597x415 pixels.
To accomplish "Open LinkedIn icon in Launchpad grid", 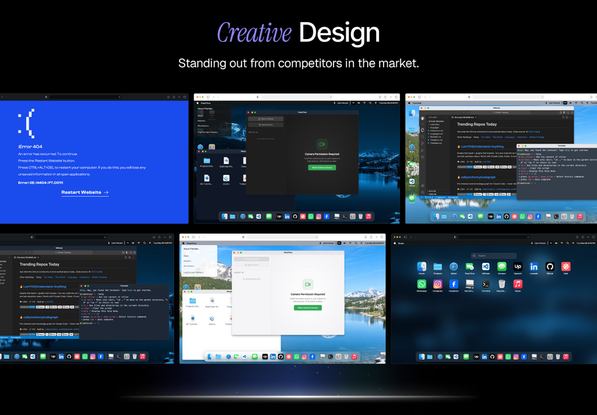I will point(534,266).
